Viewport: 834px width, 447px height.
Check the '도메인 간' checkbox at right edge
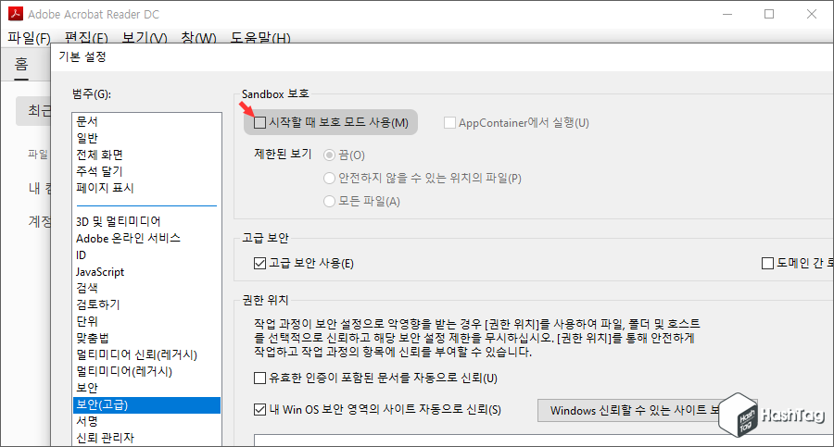(767, 263)
